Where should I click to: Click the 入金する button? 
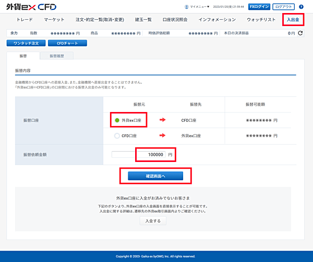153,221
